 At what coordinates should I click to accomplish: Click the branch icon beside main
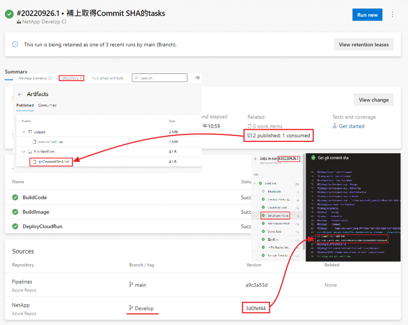(131, 285)
